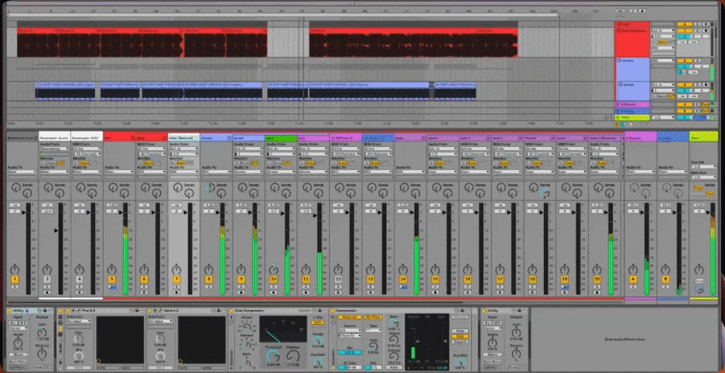Mute track 10 using its activator
This screenshot has width=725, height=373.
tap(273, 278)
